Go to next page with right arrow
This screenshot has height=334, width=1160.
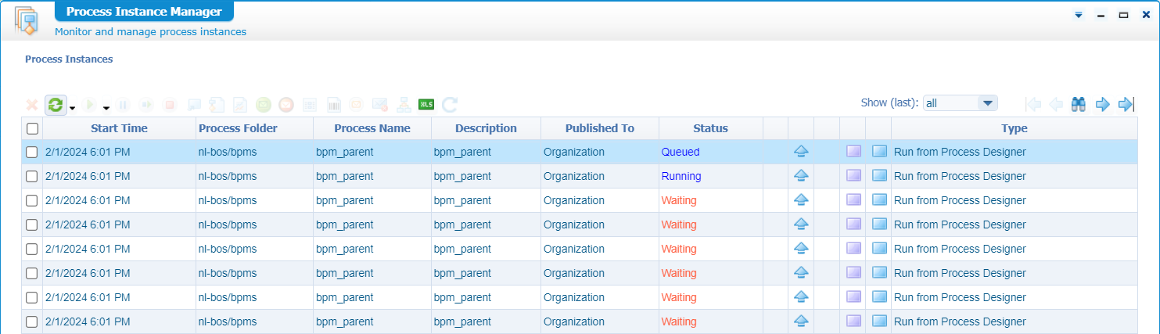click(x=1103, y=104)
